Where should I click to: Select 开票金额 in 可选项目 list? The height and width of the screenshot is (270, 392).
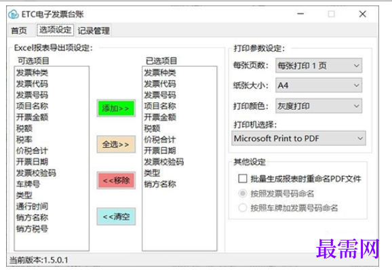point(32,117)
